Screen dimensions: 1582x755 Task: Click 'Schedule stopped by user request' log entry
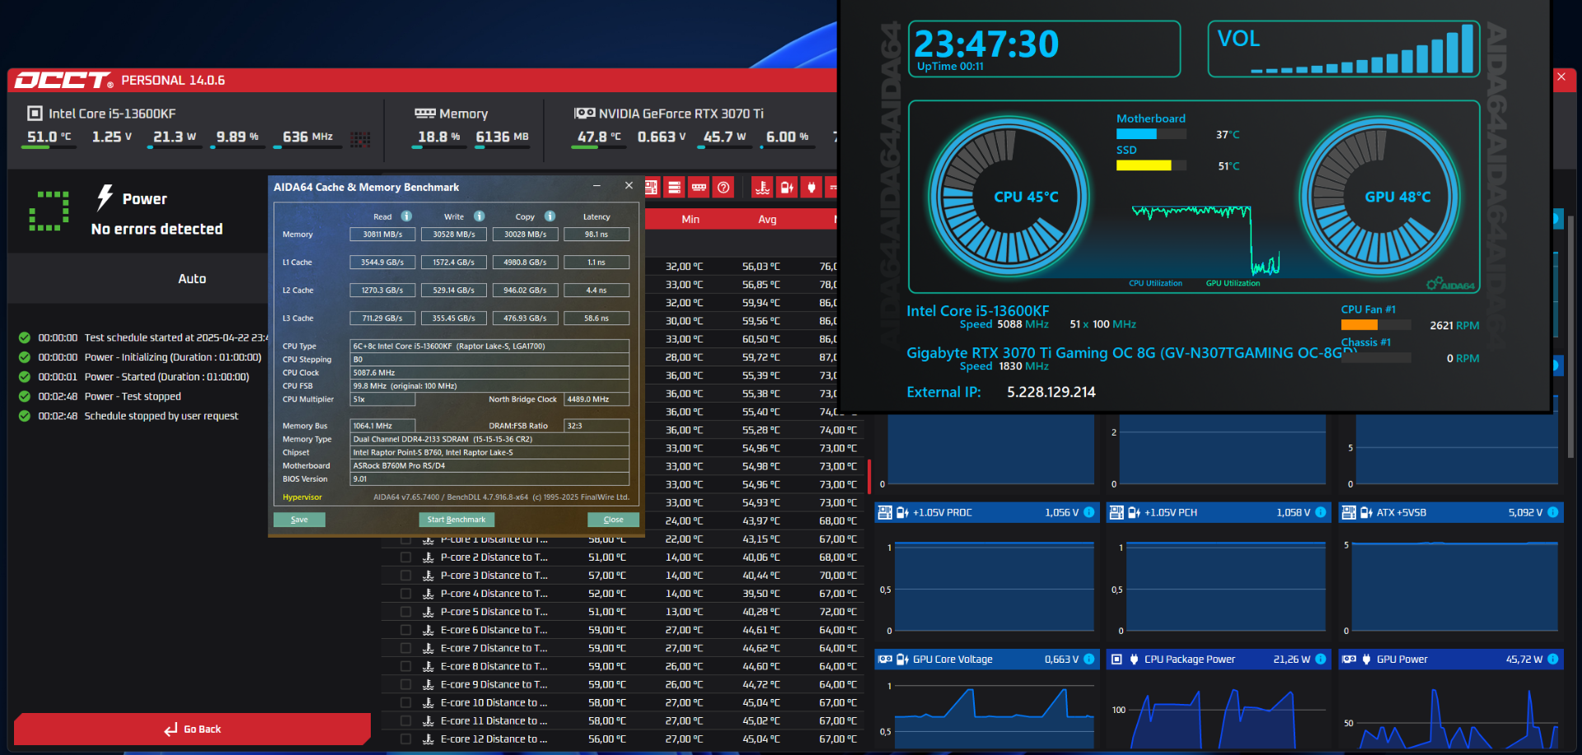click(x=161, y=416)
